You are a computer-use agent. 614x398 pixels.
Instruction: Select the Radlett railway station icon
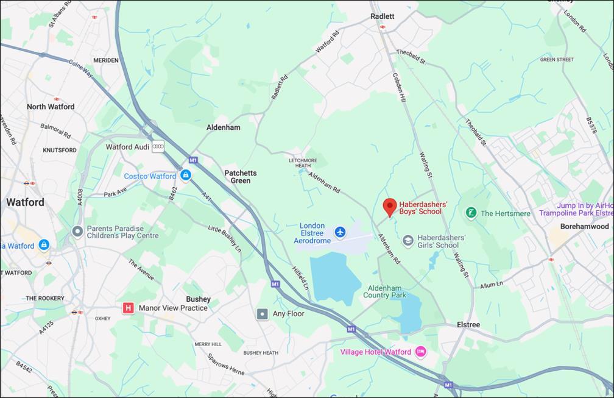pyautogui.click(x=383, y=27)
